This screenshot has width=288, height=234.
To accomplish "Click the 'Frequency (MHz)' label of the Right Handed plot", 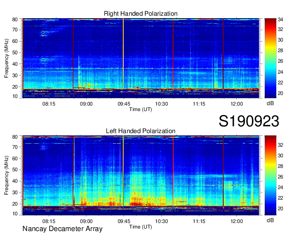I will pyautogui.click(x=6, y=58).
